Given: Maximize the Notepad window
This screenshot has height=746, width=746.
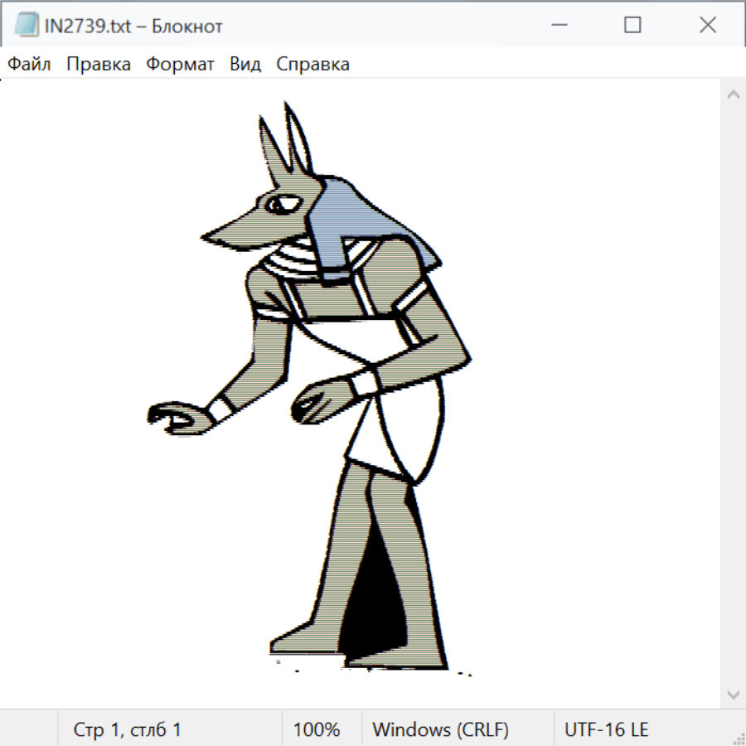Looking at the screenshot, I should tap(632, 26).
